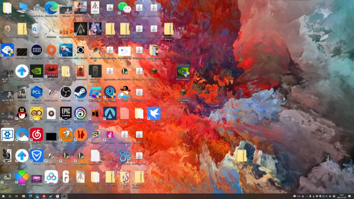
Task: Select the Minecraft block icon under NVIDIA installer
Action: tap(183, 92)
